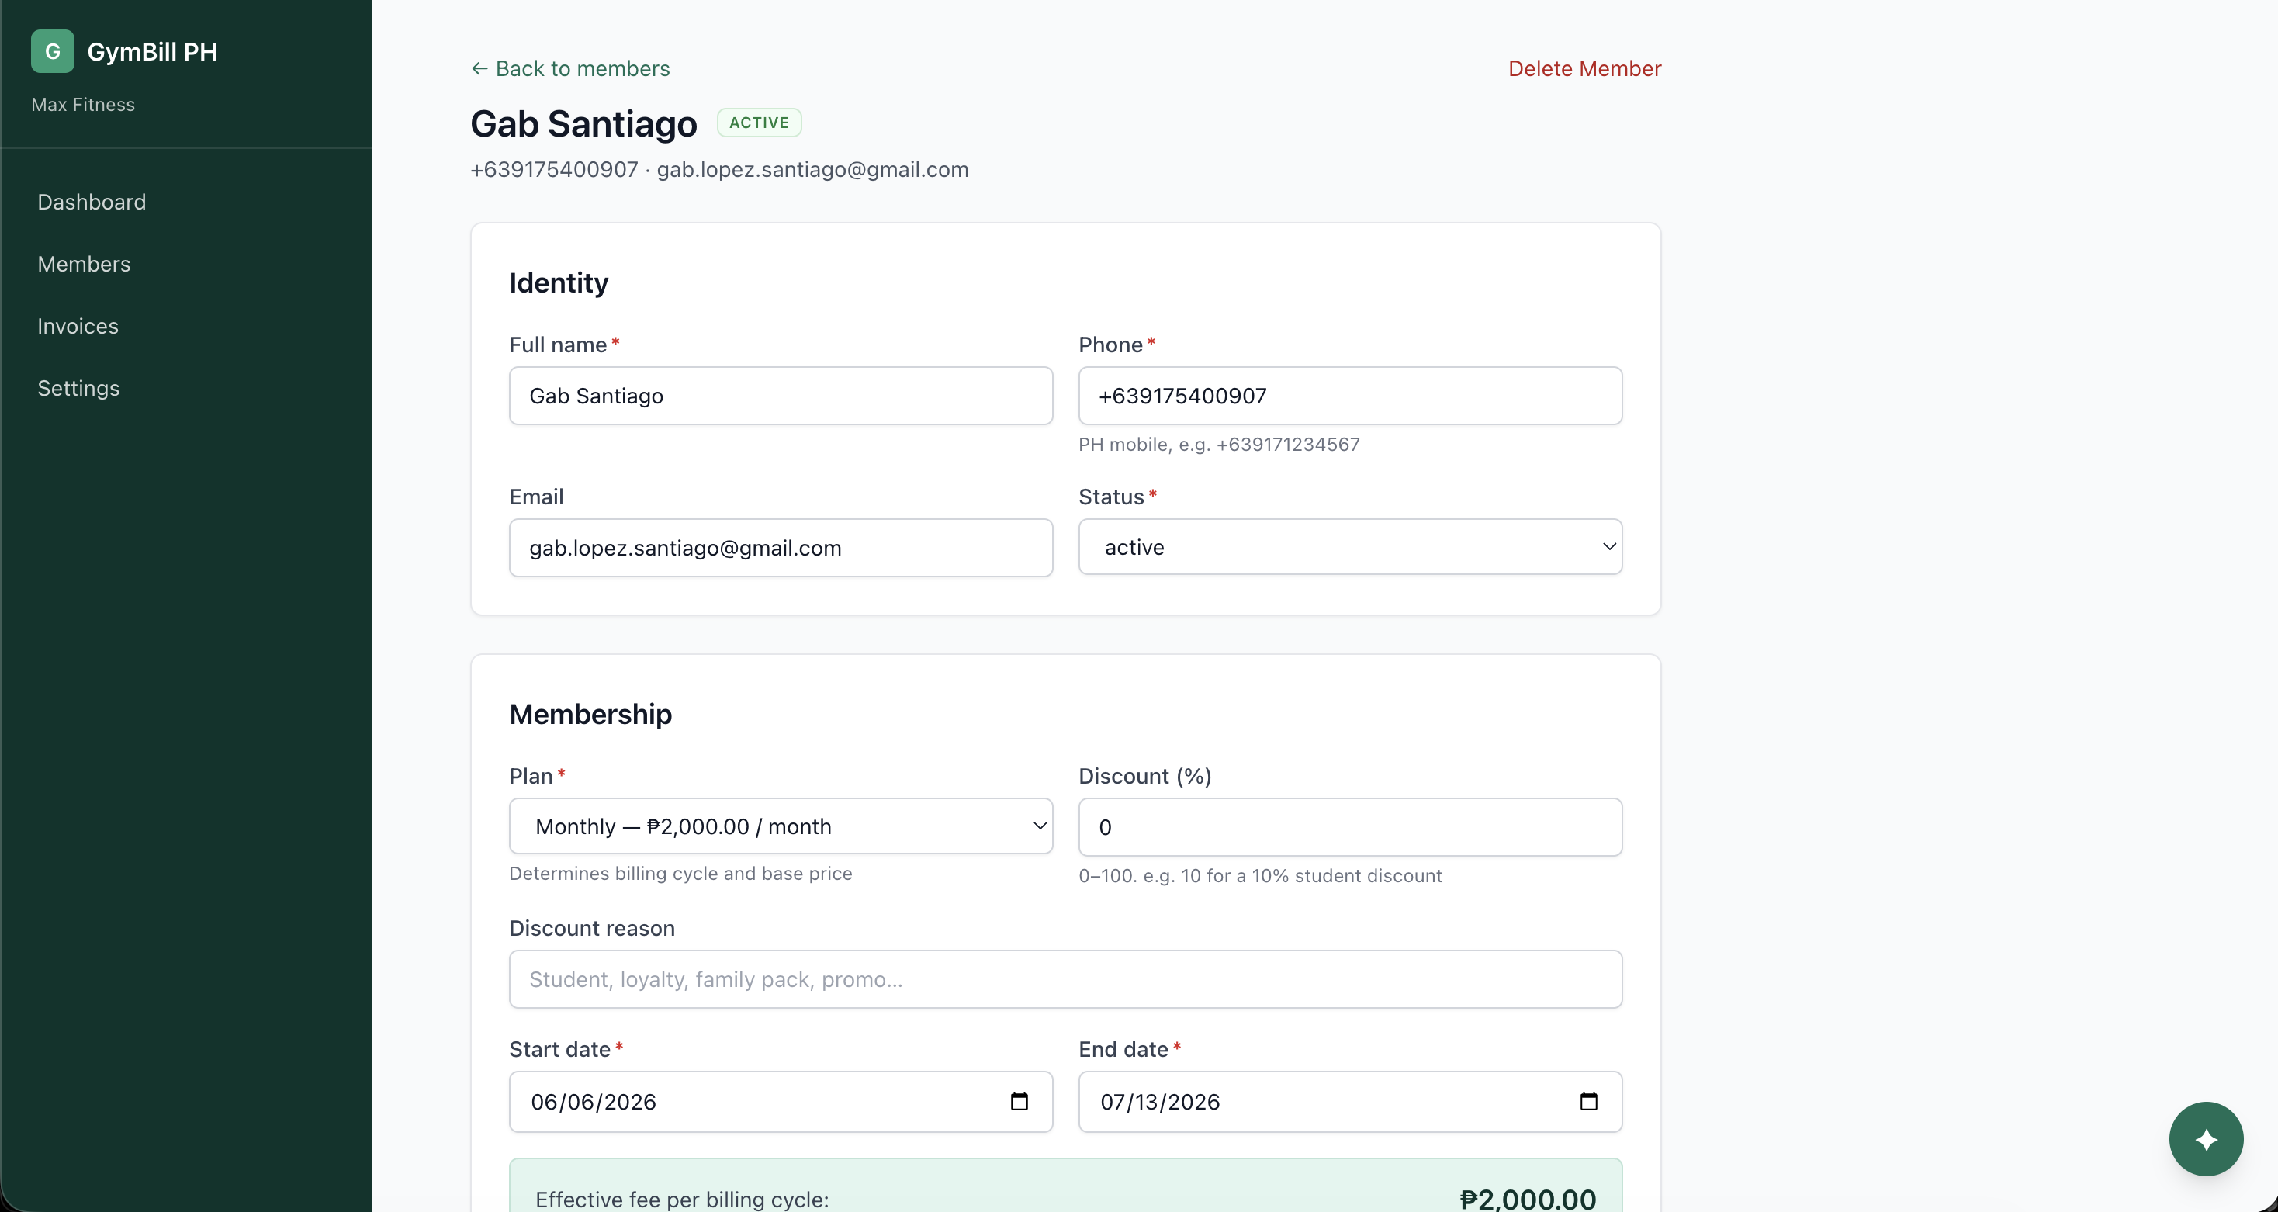Click the End date field

click(x=1350, y=1101)
